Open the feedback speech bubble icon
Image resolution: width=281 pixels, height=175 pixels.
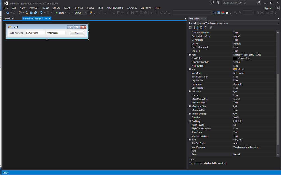[x=212, y=3]
